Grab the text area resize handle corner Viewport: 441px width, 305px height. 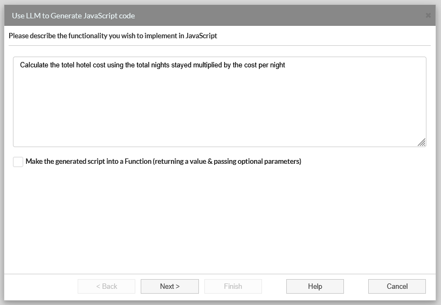pos(422,142)
